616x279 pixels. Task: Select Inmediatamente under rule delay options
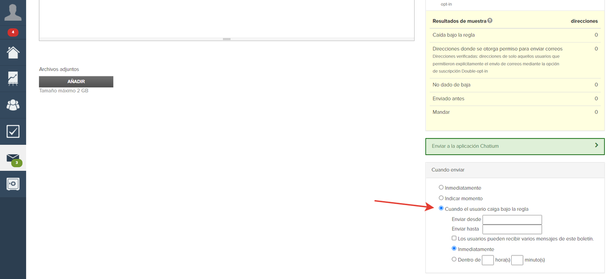pos(454,248)
